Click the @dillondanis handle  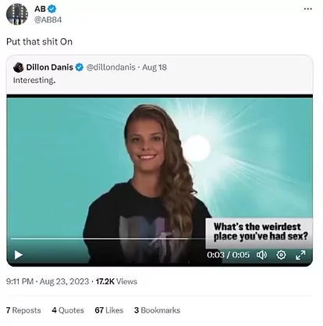111,67
